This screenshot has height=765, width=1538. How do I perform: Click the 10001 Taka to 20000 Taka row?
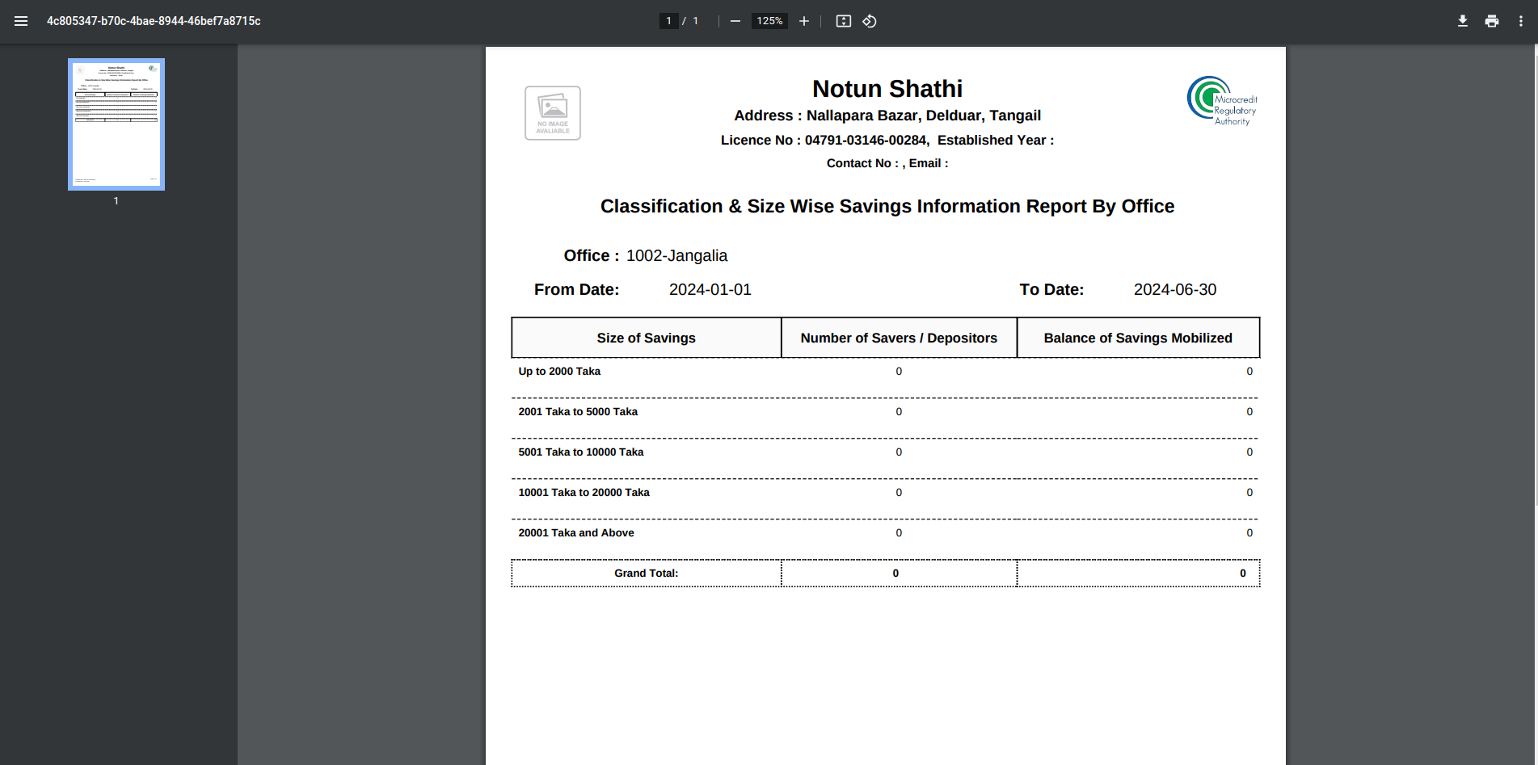885,493
